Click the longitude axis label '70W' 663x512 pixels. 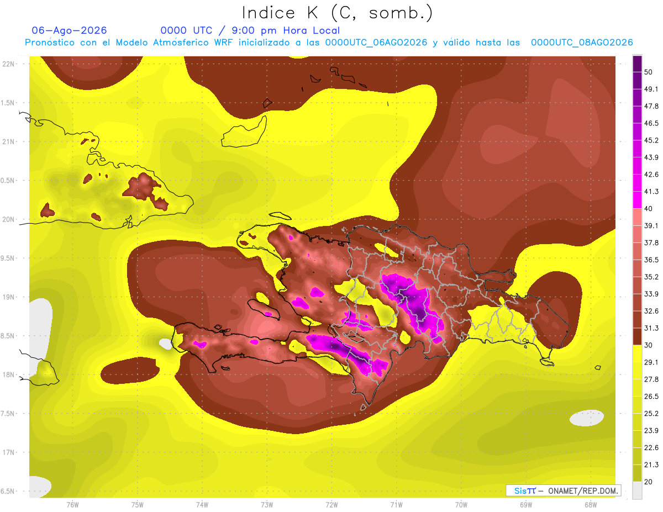(461, 505)
